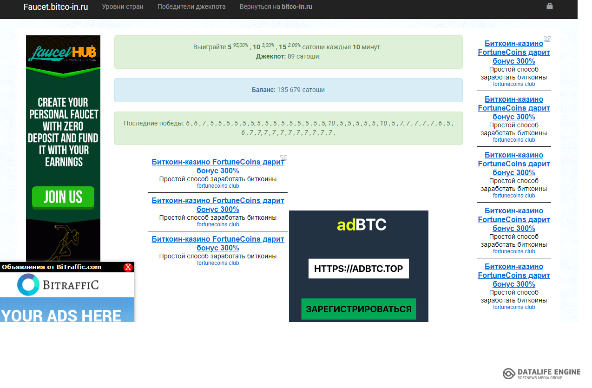The height and width of the screenshot is (388, 592).
Task: Open the Уровни стран menu item
Action: (x=123, y=7)
